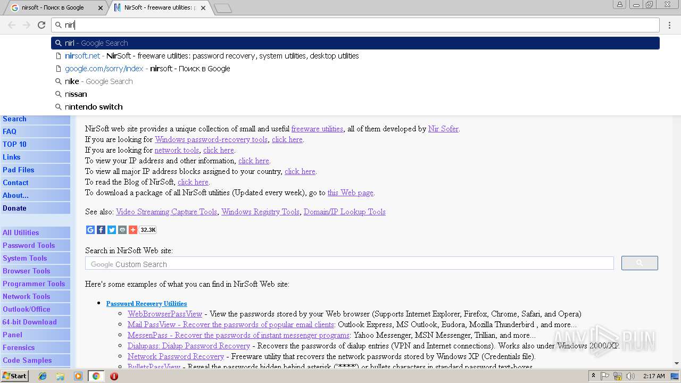Click in the address bar text field
Screen dimensions: 681x383
[355, 25]
